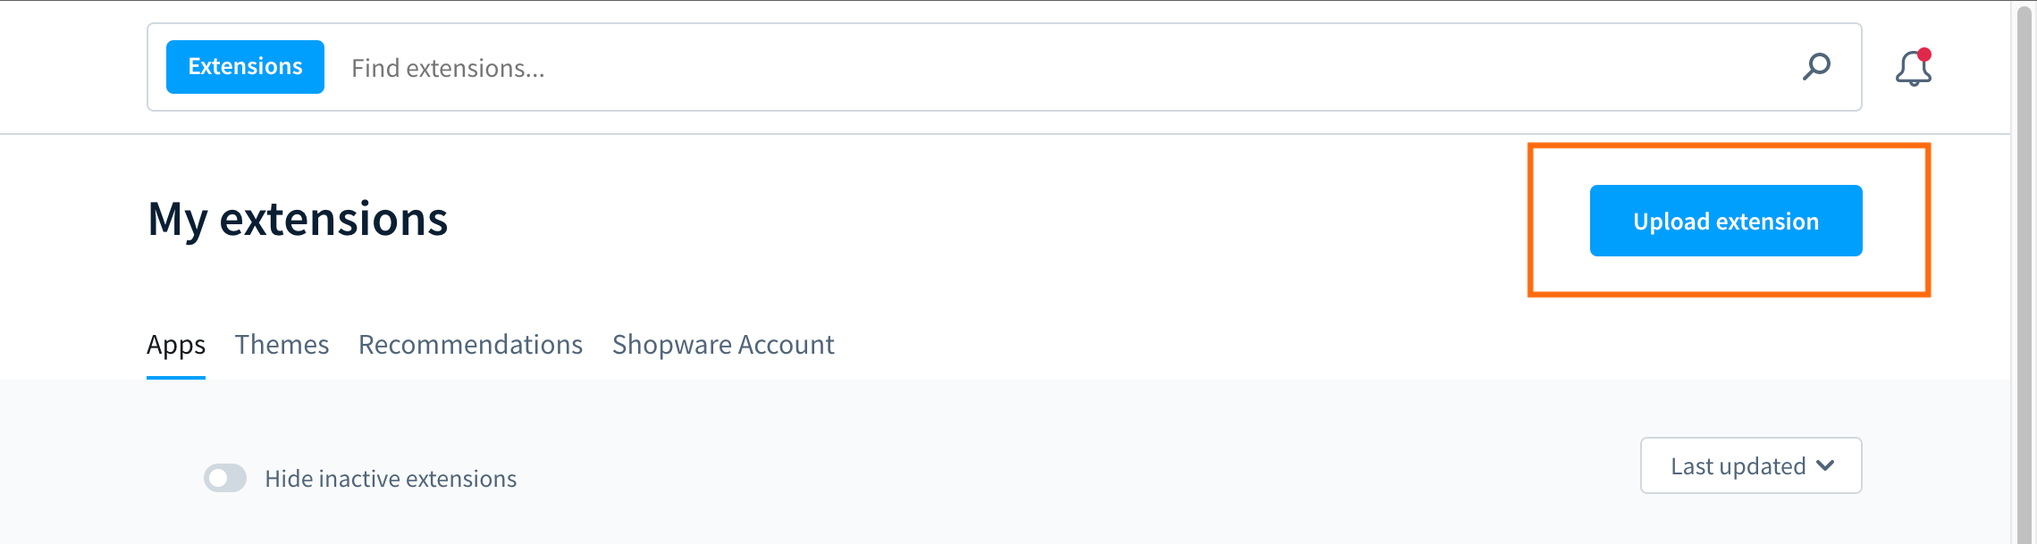Open the Extensions search type selector
The image size is (2037, 544).
click(245, 67)
